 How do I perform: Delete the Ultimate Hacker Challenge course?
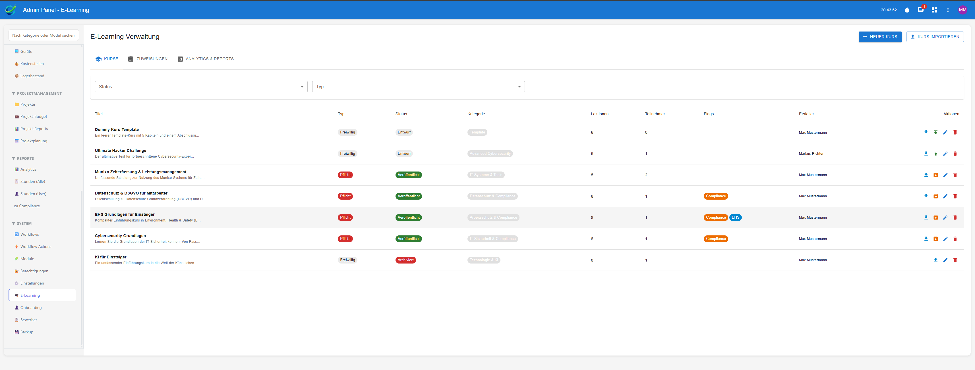(955, 153)
